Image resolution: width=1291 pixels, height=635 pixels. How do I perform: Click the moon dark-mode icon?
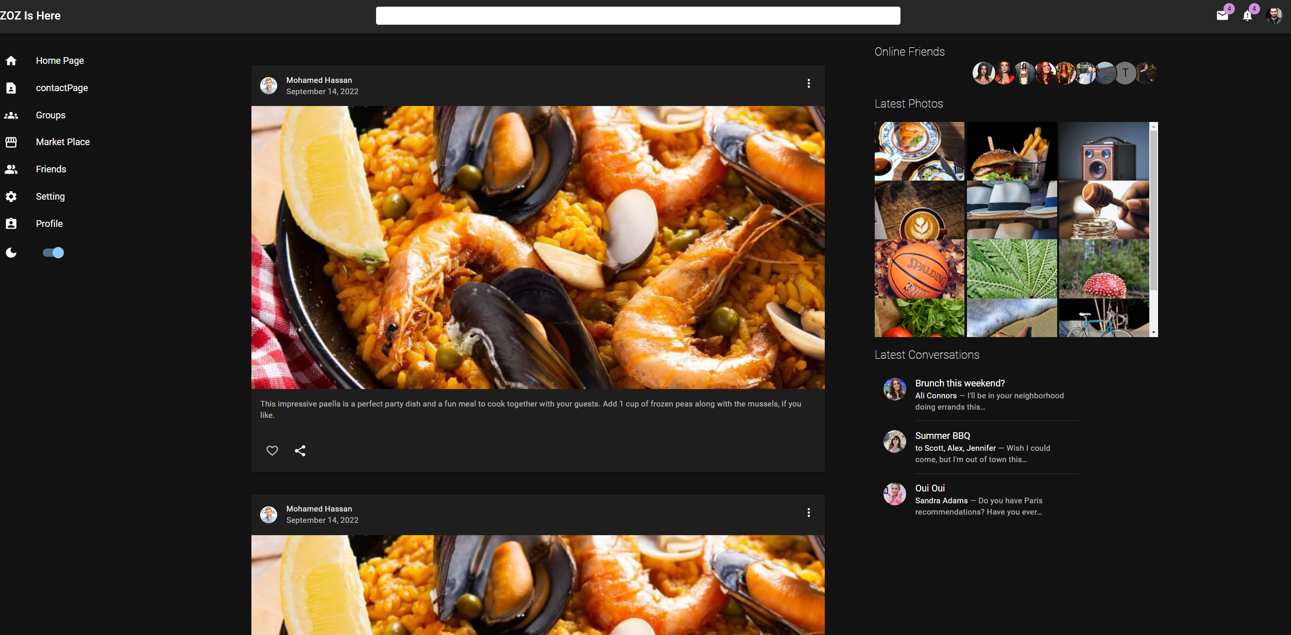coord(11,253)
